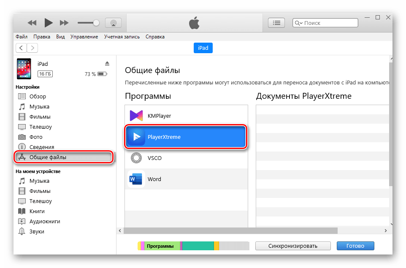Viewport: 406px width, 268px height.
Task: Click the teal storage bar segment
Action: [x=198, y=246]
